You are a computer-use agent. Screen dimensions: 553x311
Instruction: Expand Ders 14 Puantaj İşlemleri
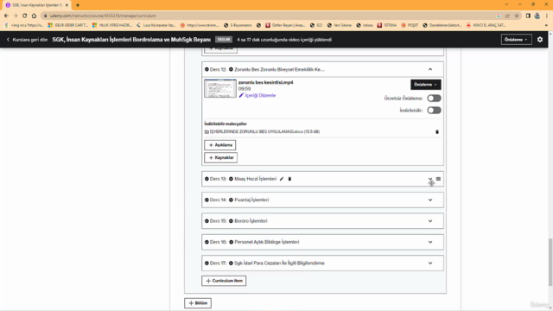[x=430, y=200]
